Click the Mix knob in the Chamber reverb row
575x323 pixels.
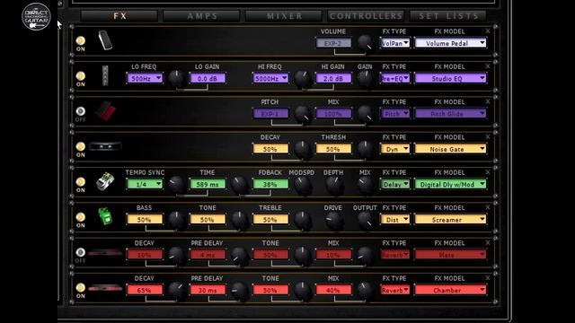pos(365,289)
